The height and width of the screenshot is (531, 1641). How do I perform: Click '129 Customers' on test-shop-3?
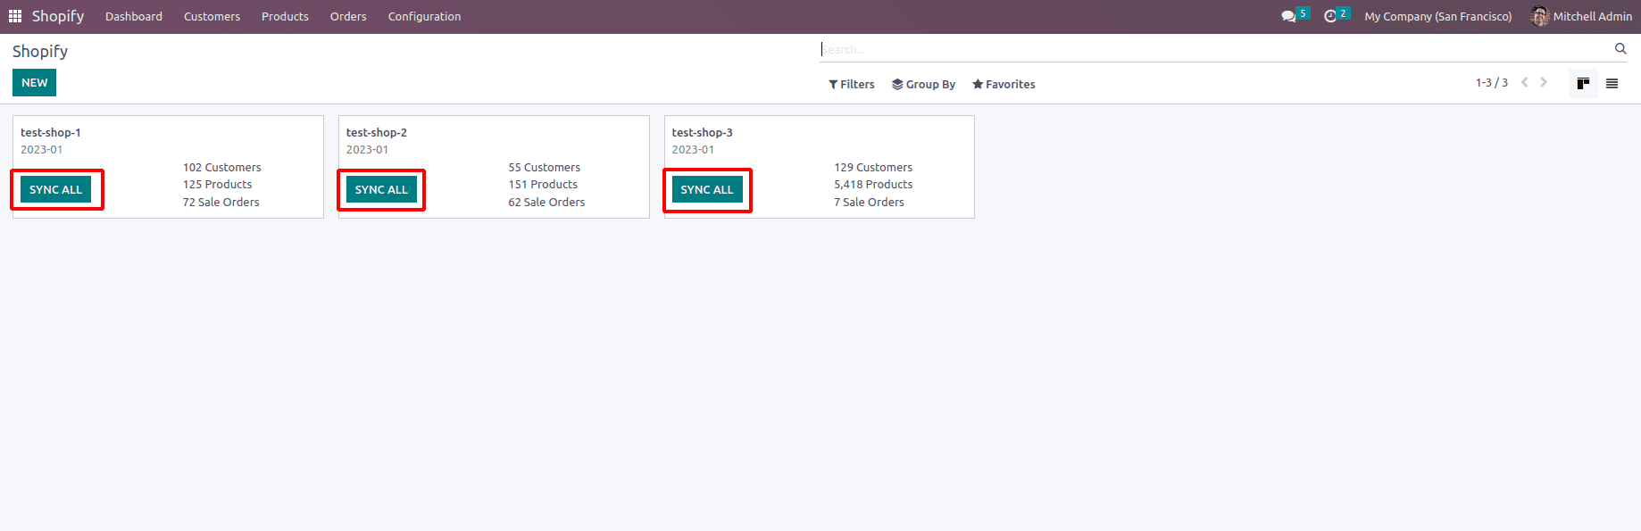pos(874,167)
